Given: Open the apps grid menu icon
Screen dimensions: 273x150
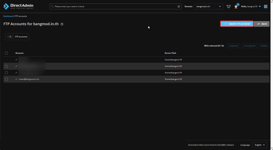Looking at the screenshot, I should 266,6.
